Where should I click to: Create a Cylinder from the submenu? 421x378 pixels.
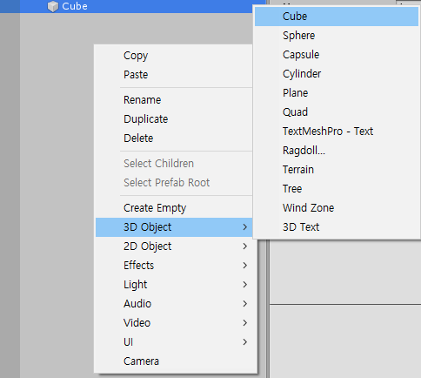[337, 74]
